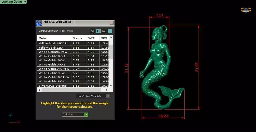The height and width of the screenshot is (132, 256).
Task: Click the 3.56 DWT value
Action: (x=91, y=86)
